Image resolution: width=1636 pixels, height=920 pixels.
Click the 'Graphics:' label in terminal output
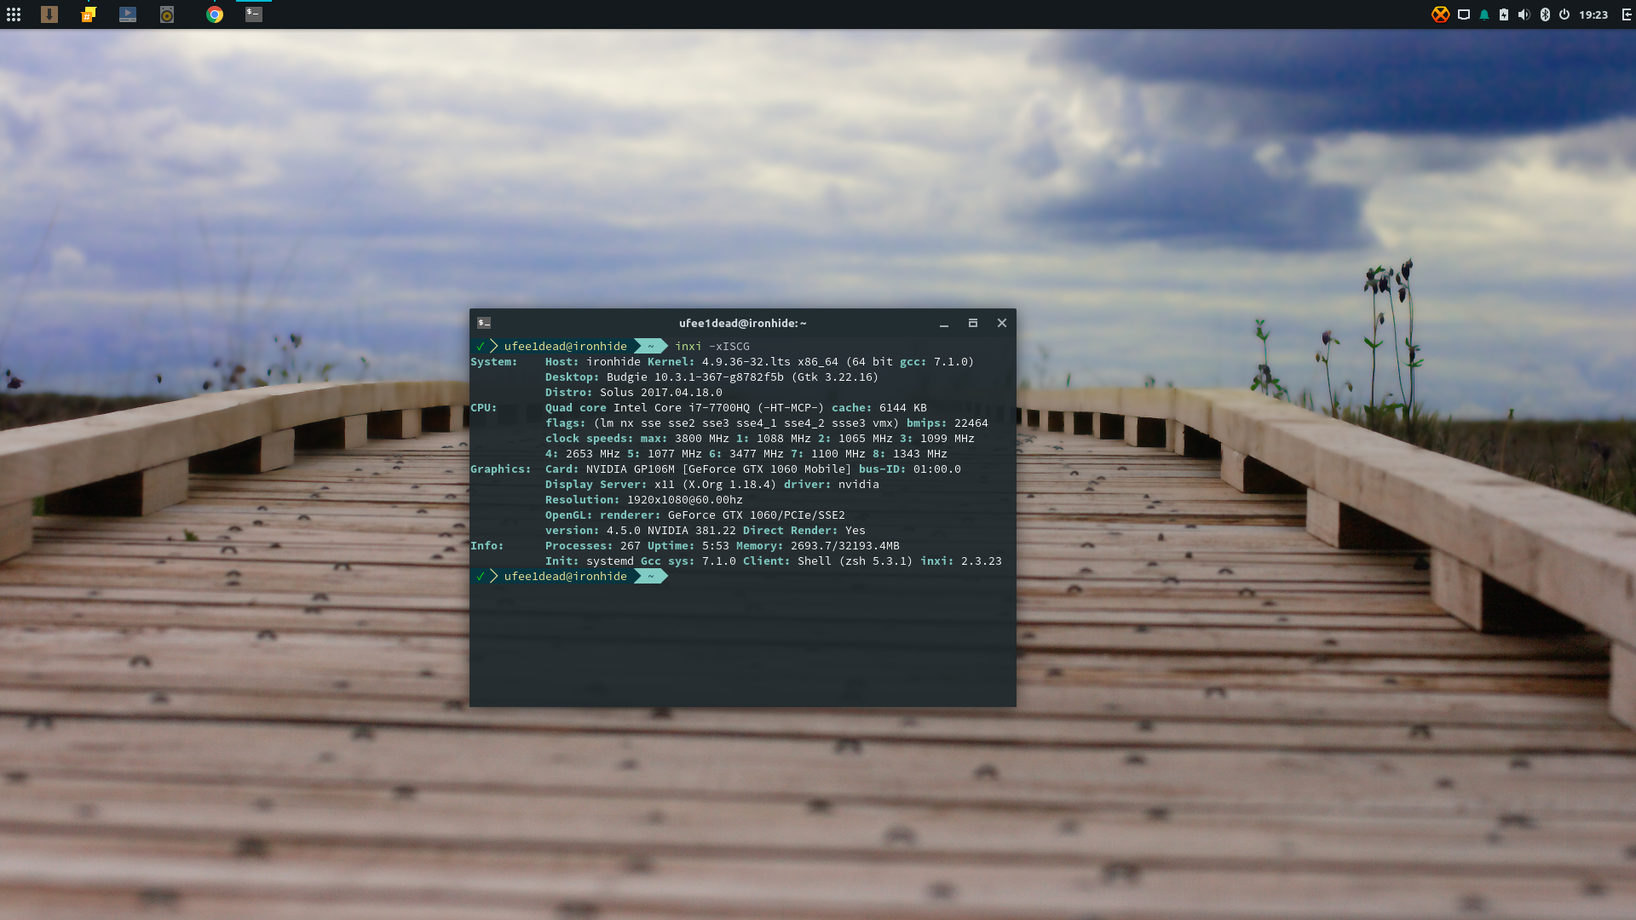pyautogui.click(x=501, y=469)
